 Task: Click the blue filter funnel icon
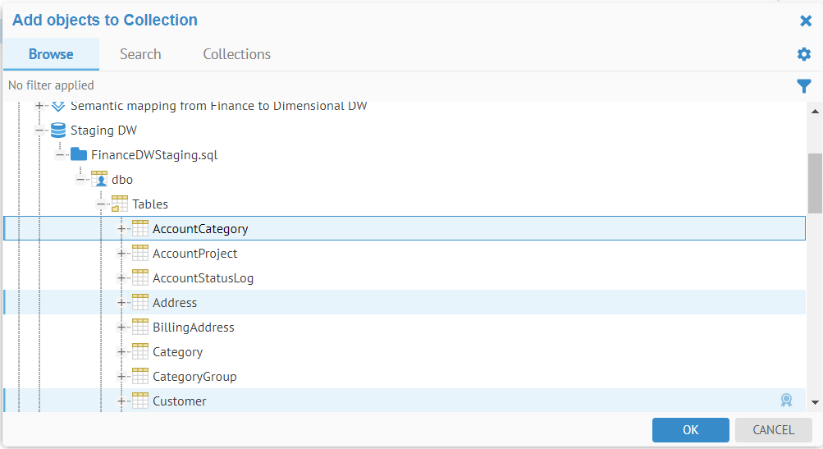804,85
